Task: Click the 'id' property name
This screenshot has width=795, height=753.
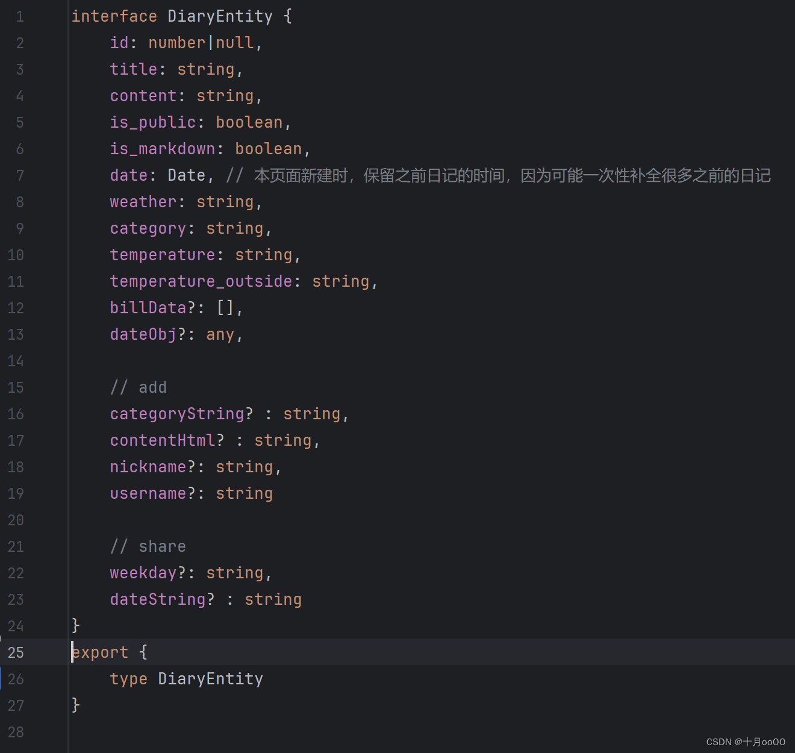Action: 119,43
